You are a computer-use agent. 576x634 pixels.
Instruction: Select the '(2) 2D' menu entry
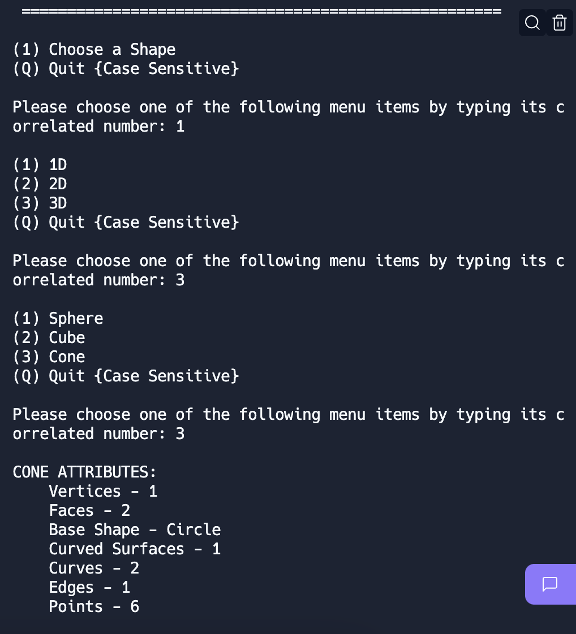[40, 184]
